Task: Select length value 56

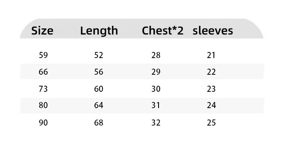Action: 99,72
